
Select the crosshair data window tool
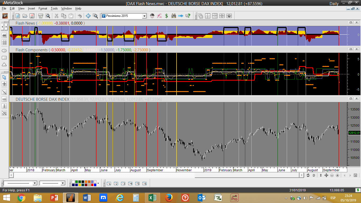(88, 16)
